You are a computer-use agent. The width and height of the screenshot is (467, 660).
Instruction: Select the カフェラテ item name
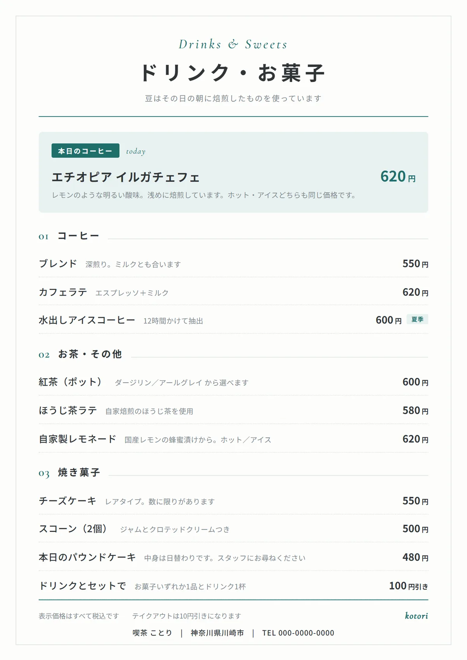(x=63, y=292)
